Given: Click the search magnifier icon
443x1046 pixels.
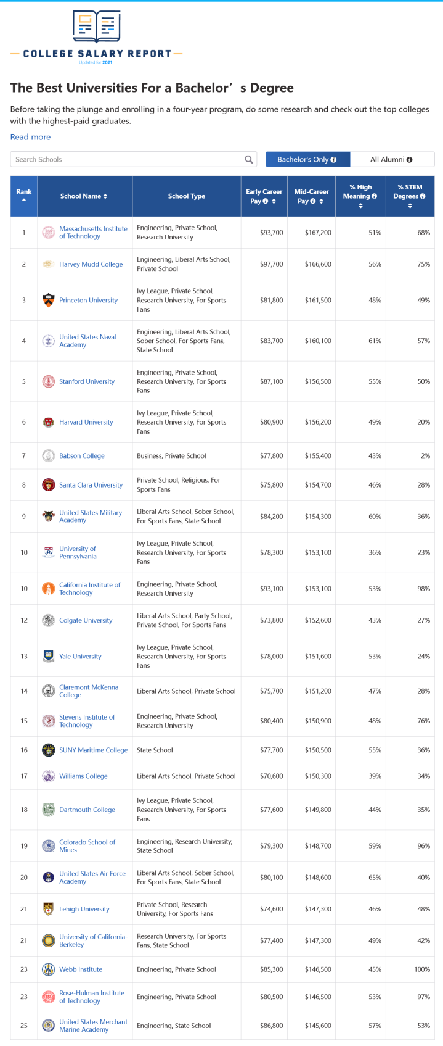Looking at the screenshot, I should (249, 159).
